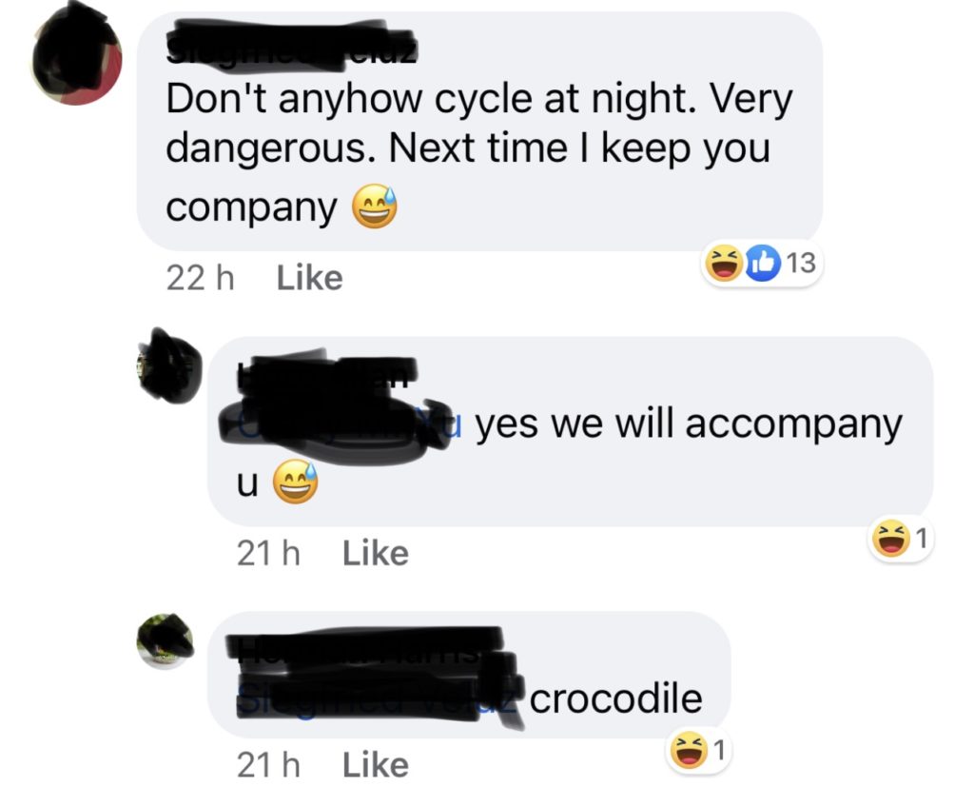
Task: Like the "Don't anyhow cycle at night" comment
Action: tap(309, 278)
